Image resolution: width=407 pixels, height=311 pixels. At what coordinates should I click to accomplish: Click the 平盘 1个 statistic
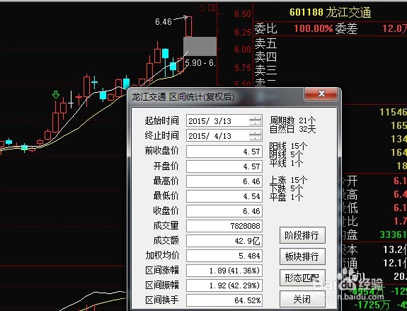pyautogui.click(x=286, y=197)
